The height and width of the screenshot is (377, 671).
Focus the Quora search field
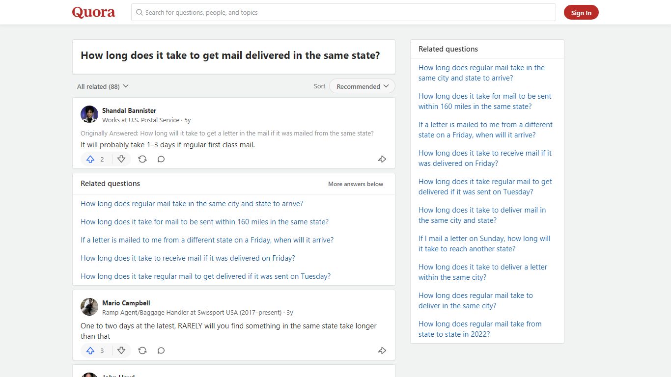343,12
